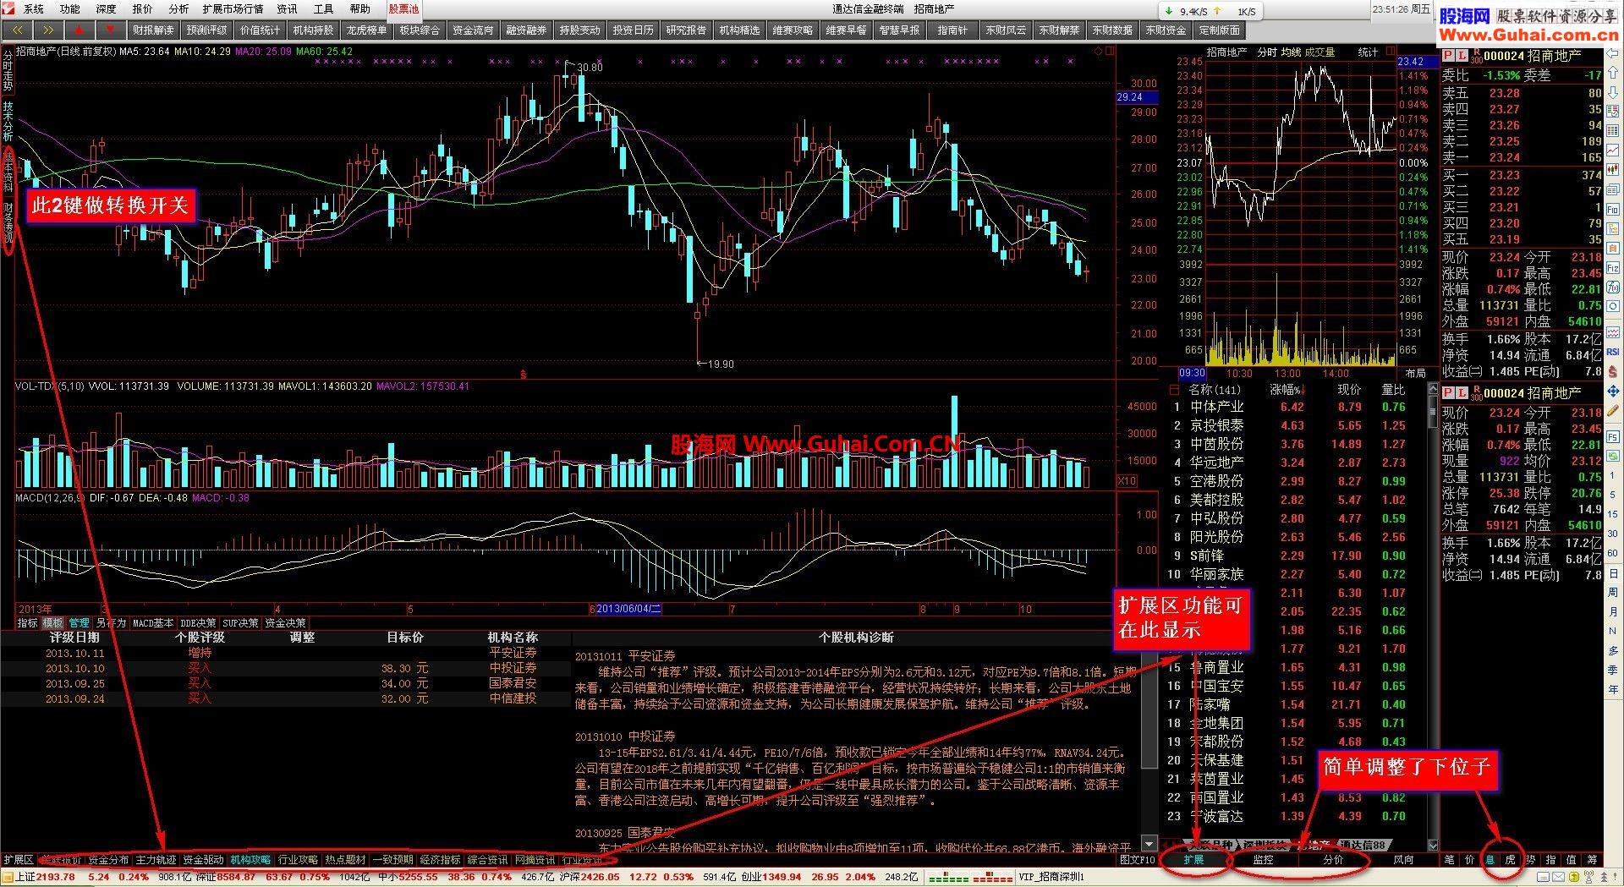Screen dimensions: 1624x887
Task: Click the 龙虎榜单 toolbar button
Action: 366,30
